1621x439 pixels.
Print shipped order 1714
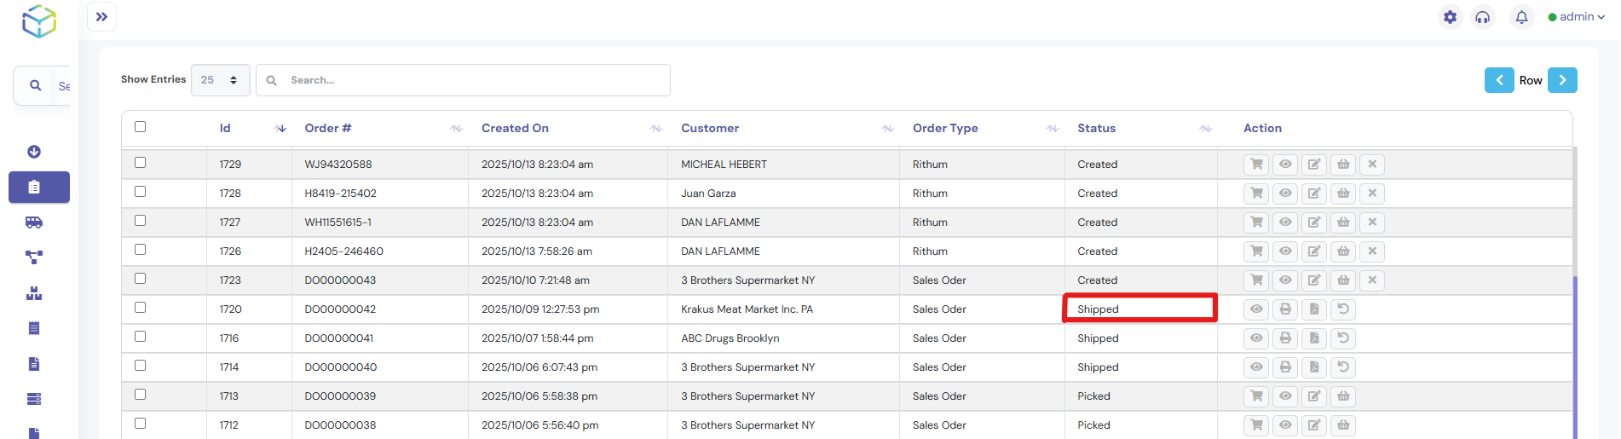[x=1285, y=367]
